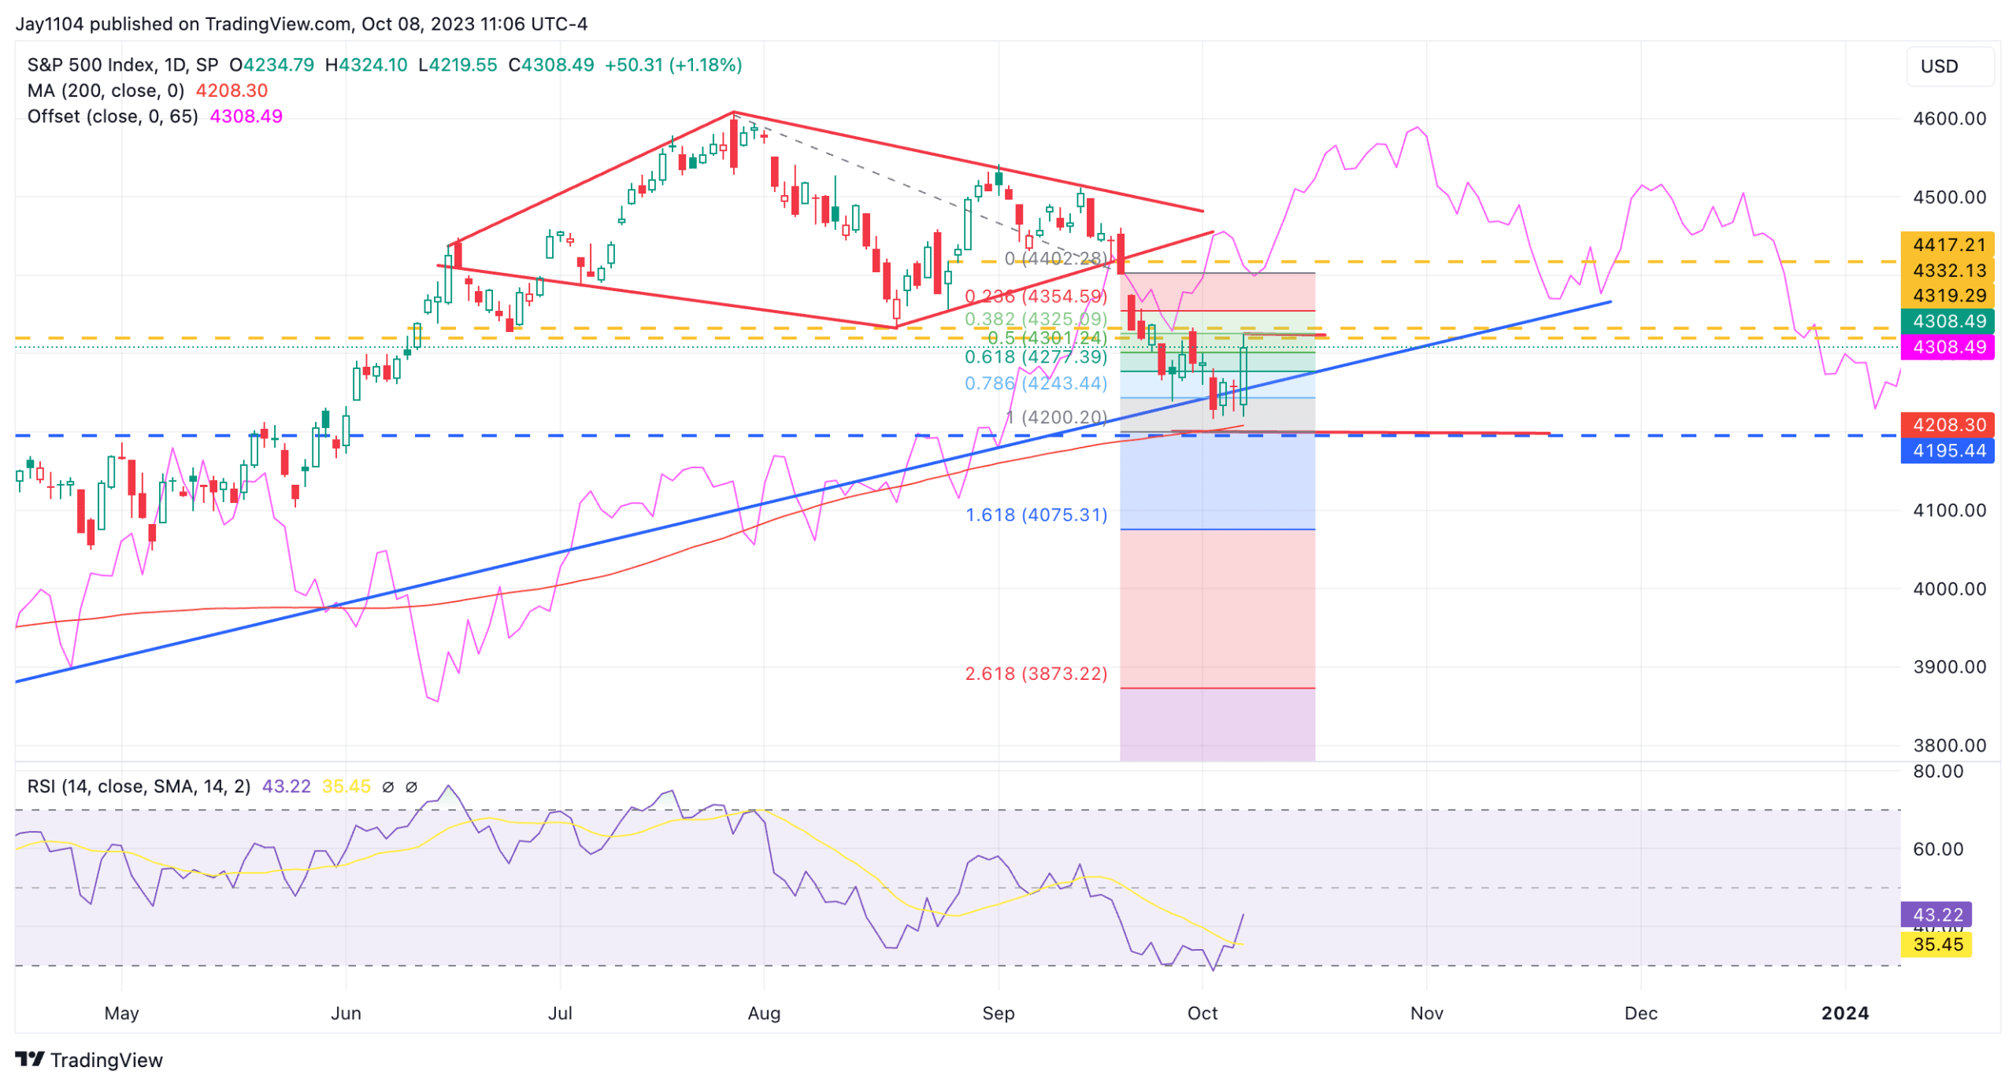Click the 4319.29 orange price label
The image size is (2016, 1086).
tap(1947, 295)
